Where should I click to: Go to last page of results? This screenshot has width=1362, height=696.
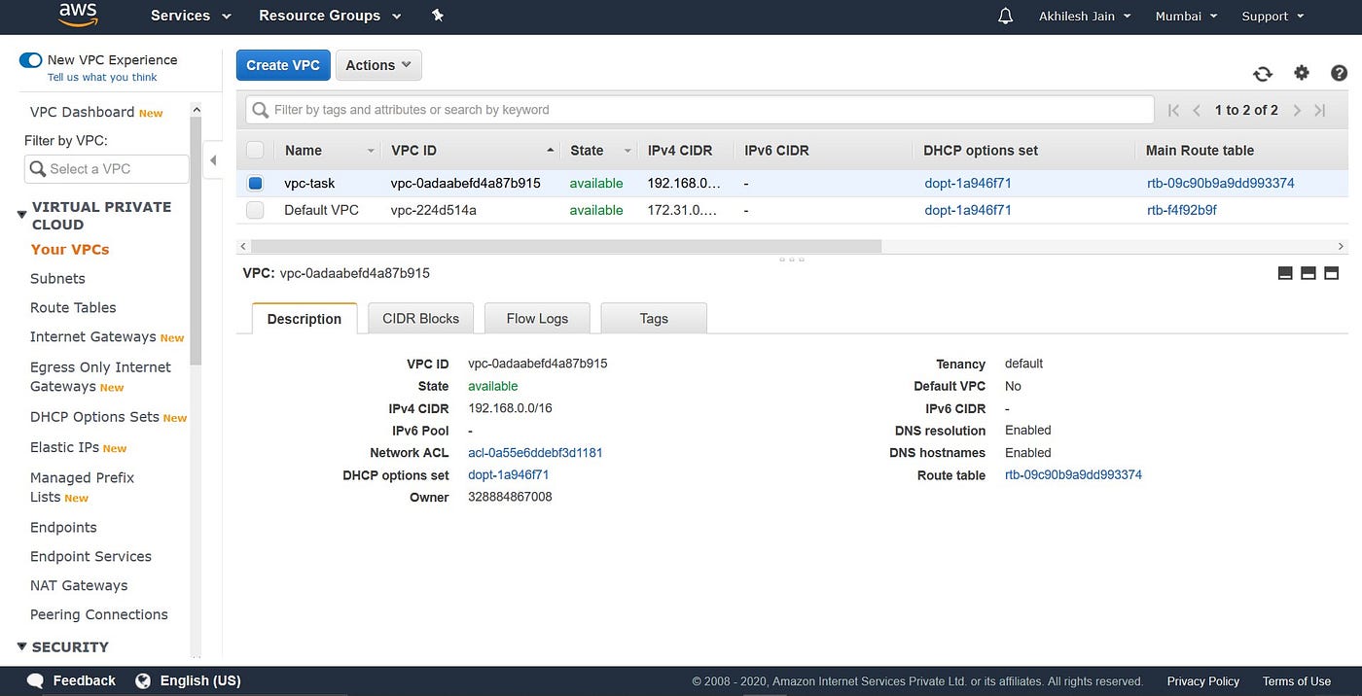coord(1320,110)
